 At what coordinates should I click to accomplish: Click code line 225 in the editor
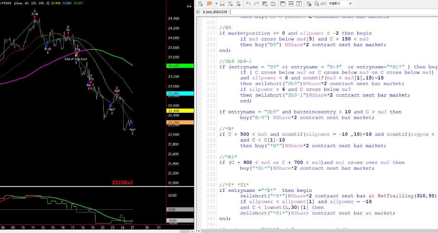click(308, 134)
